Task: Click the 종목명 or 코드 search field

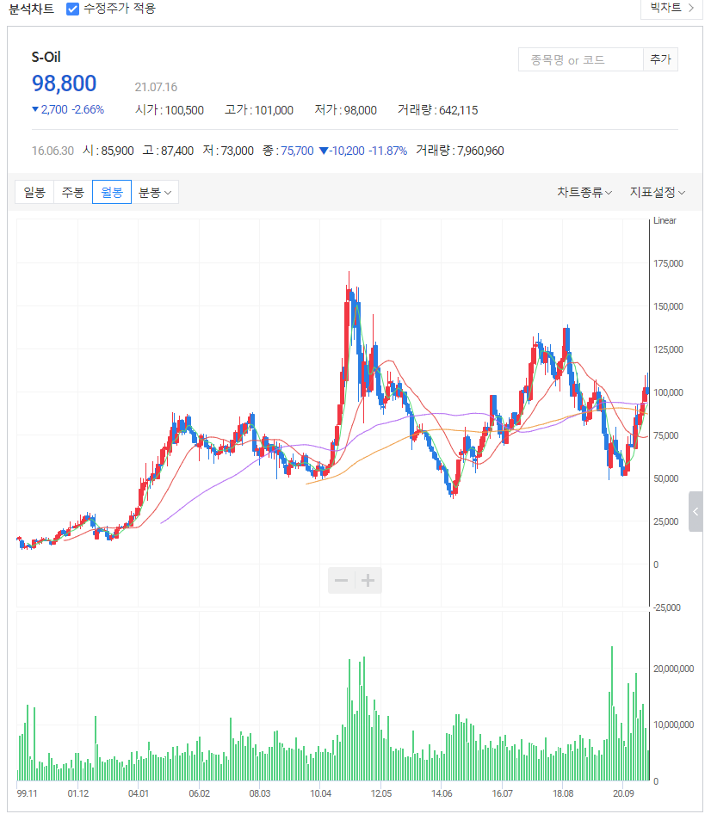Action: [x=581, y=59]
